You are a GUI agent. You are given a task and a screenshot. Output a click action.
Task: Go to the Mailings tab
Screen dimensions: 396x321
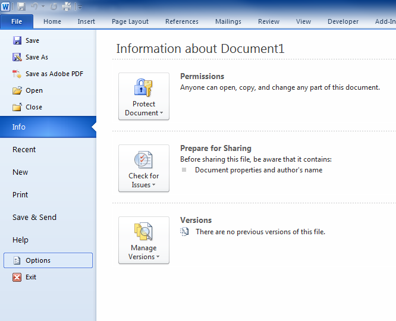[228, 21]
